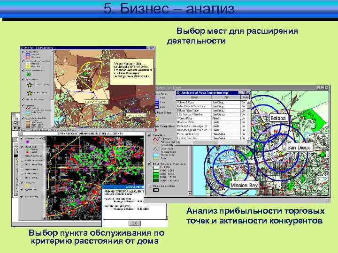Click the lower yellow star legend symbol
The image size is (338, 253).
pyautogui.click(x=30, y=93)
